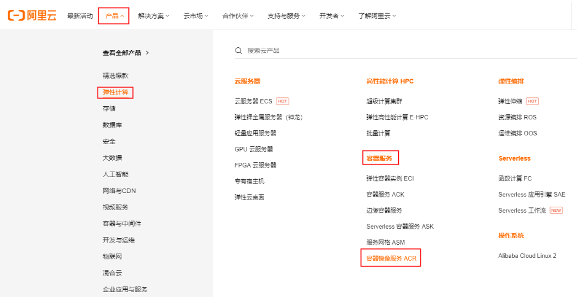
Task: Expand the 合作伙伴 dropdown
Action: point(238,16)
